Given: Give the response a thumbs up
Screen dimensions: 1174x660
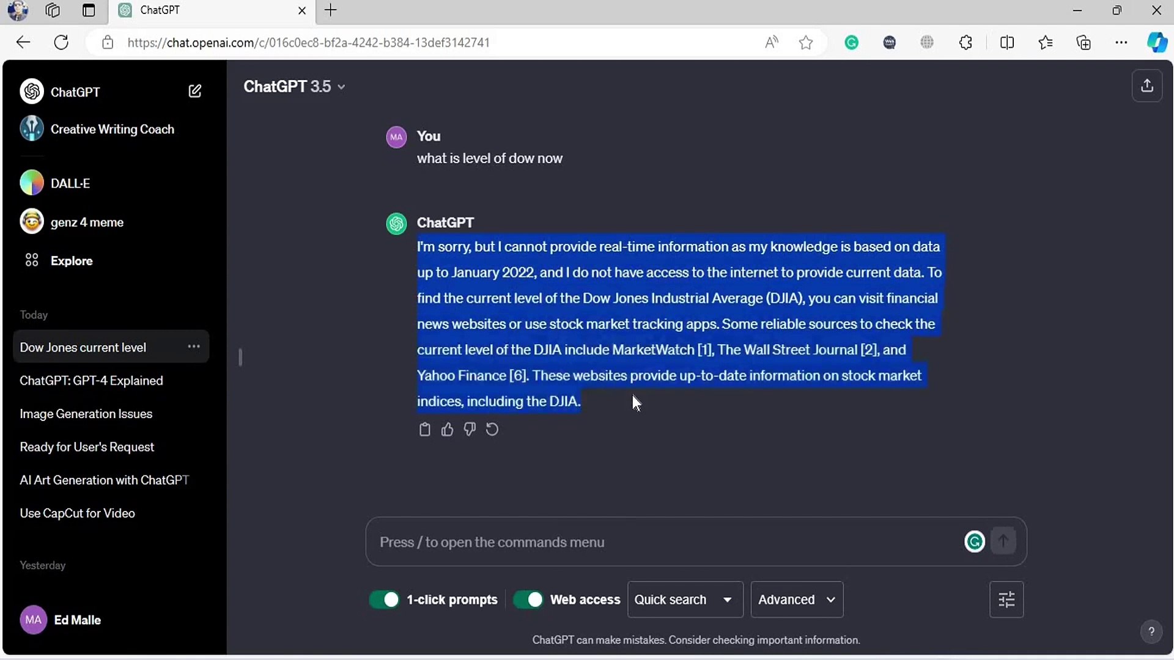Looking at the screenshot, I should tap(447, 430).
